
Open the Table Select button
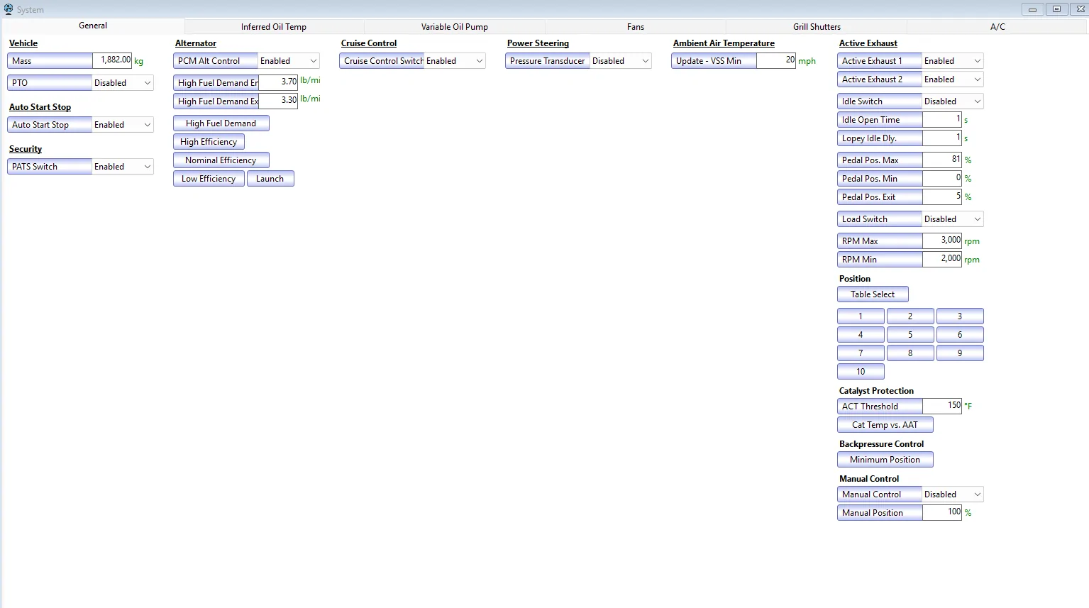873,294
